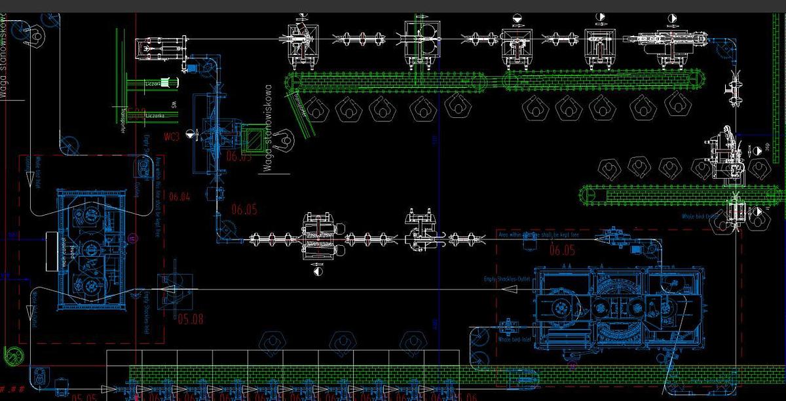Click the white main control panel box
786x401 pixels.
click(x=52, y=254)
